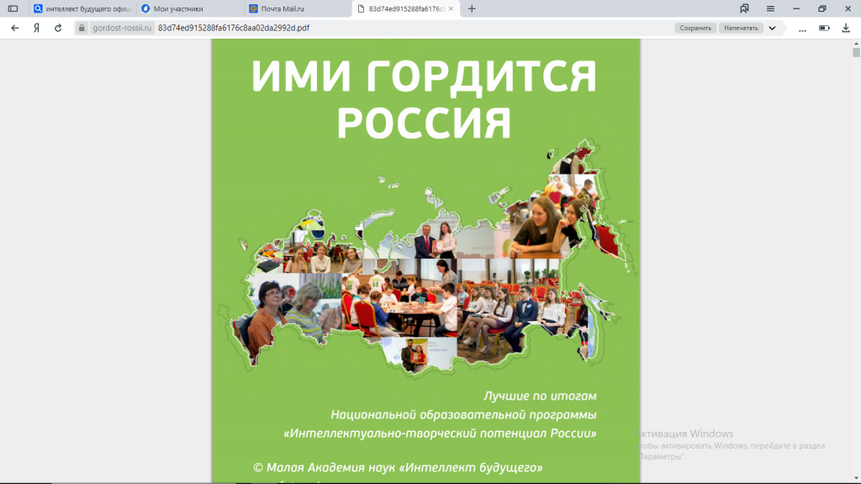The height and width of the screenshot is (484, 861).
Task: Open the bookmarks icon in title bar
Action: point(744,8)
